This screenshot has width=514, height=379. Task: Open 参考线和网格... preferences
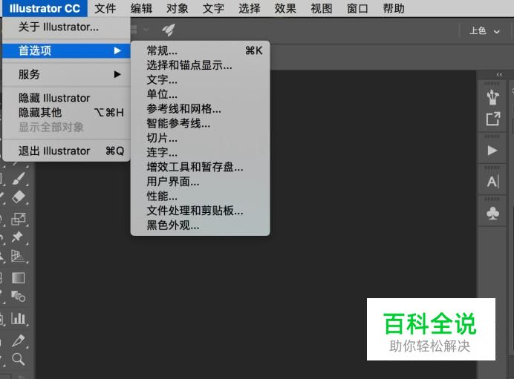201,109
